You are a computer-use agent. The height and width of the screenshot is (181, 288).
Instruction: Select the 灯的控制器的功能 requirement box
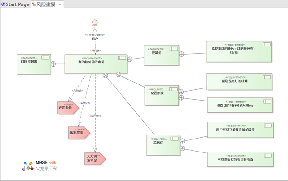click(96, 64)
